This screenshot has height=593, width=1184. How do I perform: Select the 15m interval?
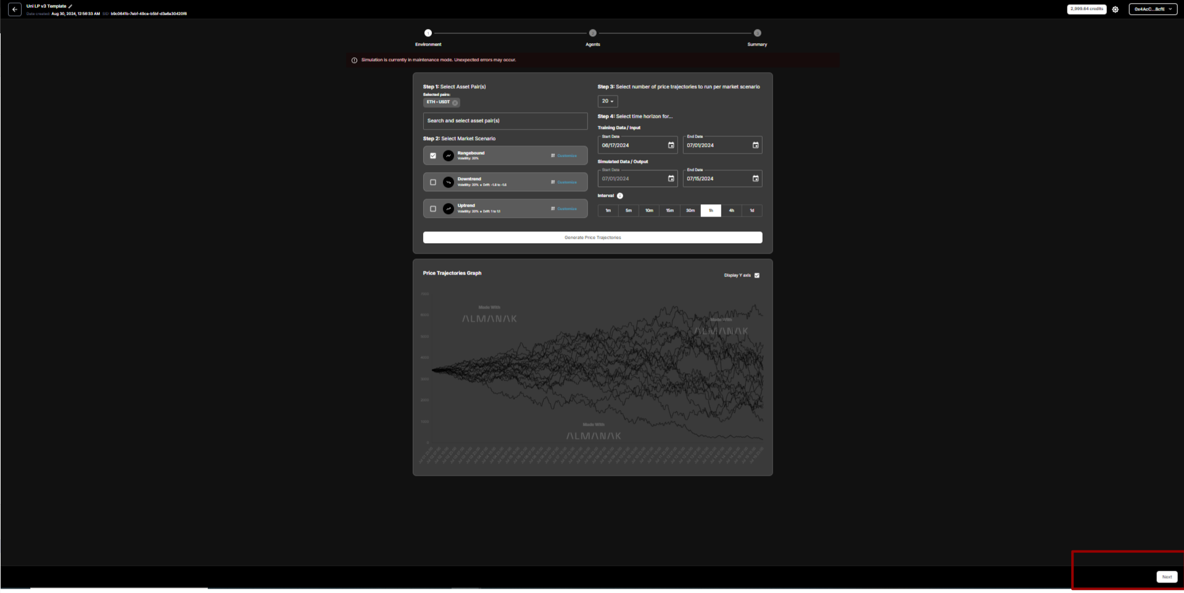coord(669,210)
